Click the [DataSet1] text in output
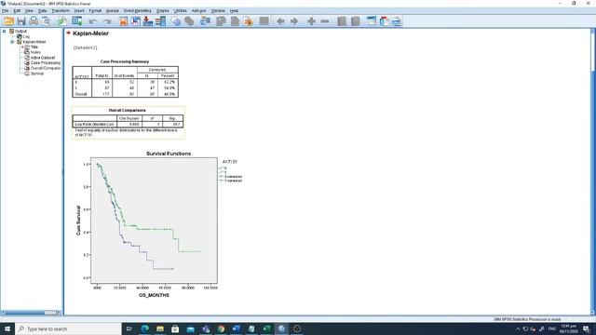596x335 pixels. click(x=85, y=47)
